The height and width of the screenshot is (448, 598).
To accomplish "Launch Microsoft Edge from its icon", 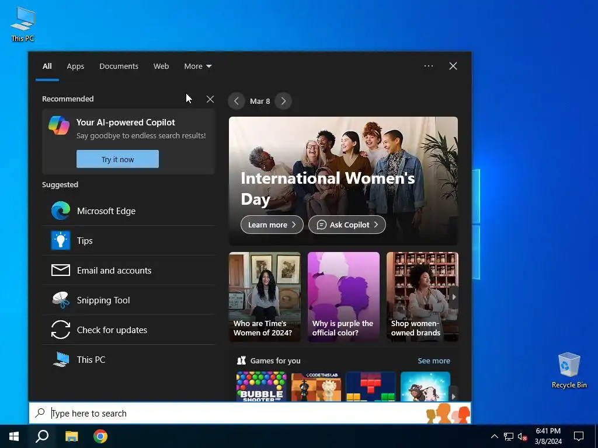I will 61,211.
